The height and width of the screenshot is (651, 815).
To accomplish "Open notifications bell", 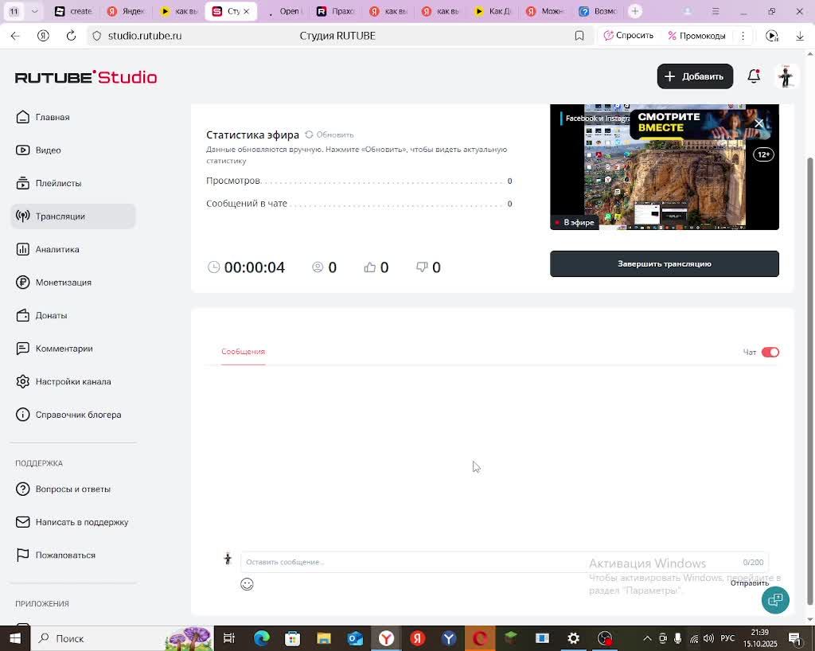I will pyautogui.click(x=754, y=76).
